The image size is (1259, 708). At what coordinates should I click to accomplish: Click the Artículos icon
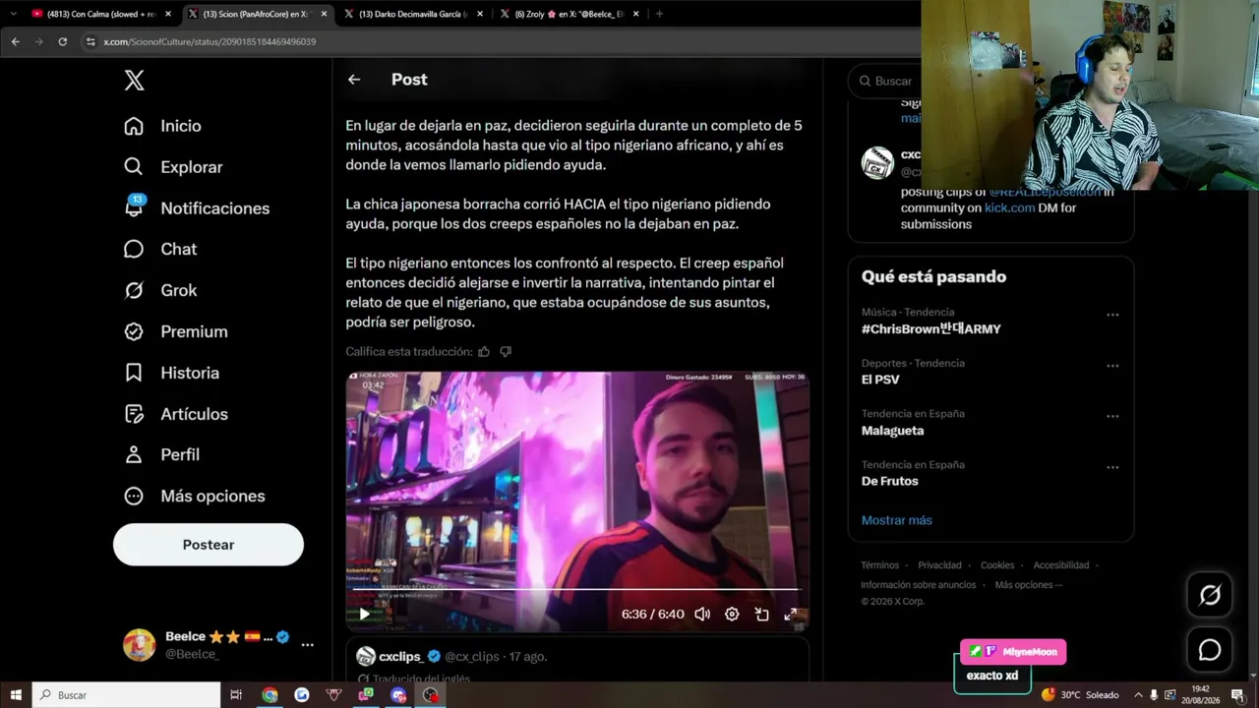[134, 414]
